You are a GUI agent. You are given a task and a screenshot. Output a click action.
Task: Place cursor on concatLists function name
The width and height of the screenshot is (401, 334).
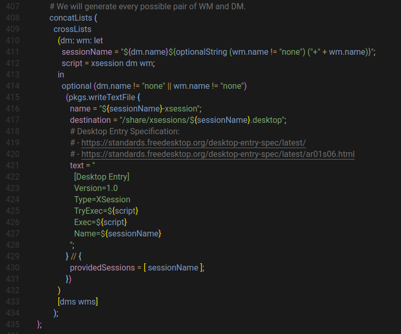coord(71,18)
